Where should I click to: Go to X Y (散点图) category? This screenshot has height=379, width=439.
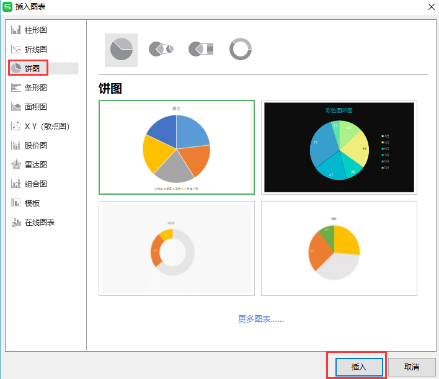tap(47, 126)
